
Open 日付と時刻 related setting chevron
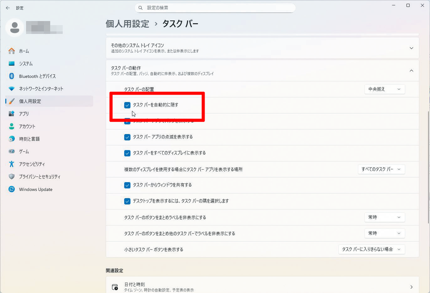(411, 287)
